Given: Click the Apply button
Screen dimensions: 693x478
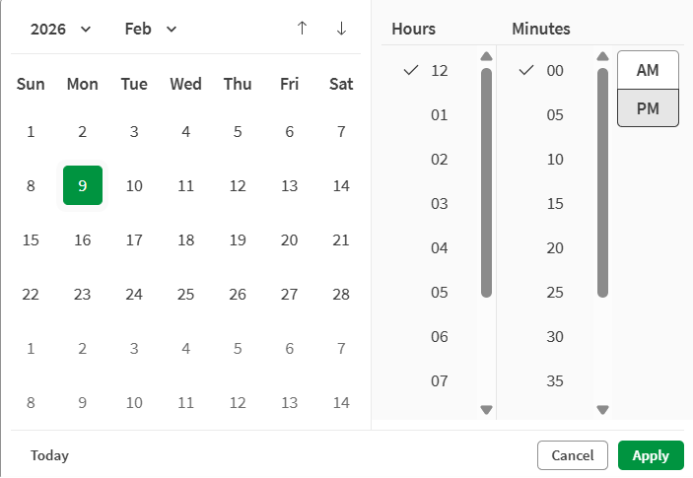Looking at the screenshot, I should (x=651, y=455).
